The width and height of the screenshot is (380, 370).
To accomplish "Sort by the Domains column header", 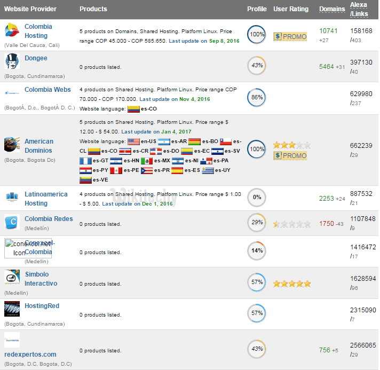I will (331, 9).
